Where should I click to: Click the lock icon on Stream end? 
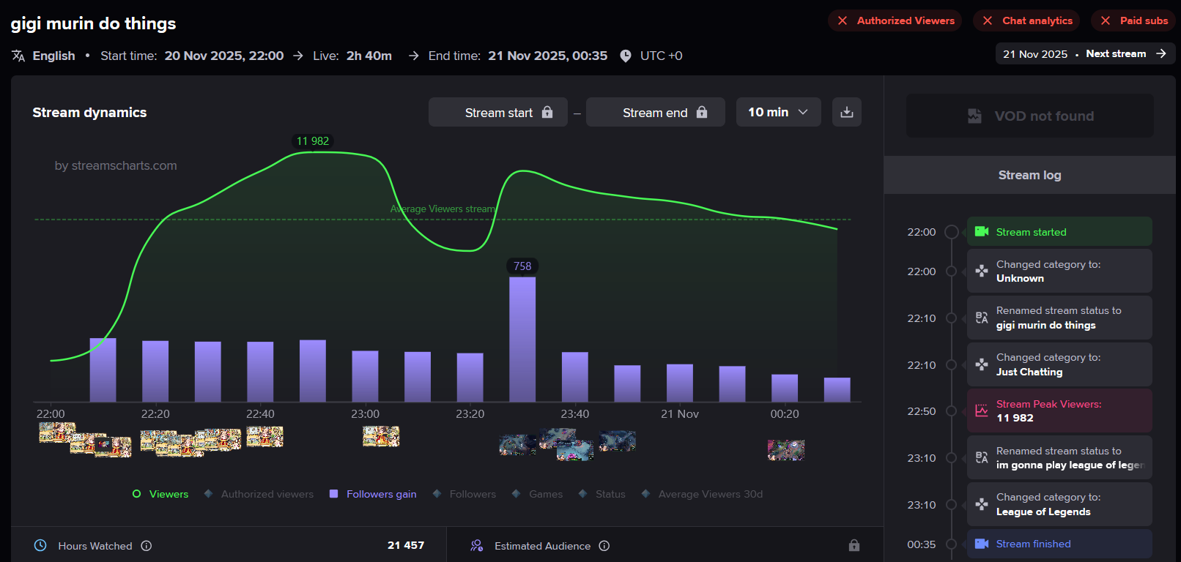(x=702, y=112)
